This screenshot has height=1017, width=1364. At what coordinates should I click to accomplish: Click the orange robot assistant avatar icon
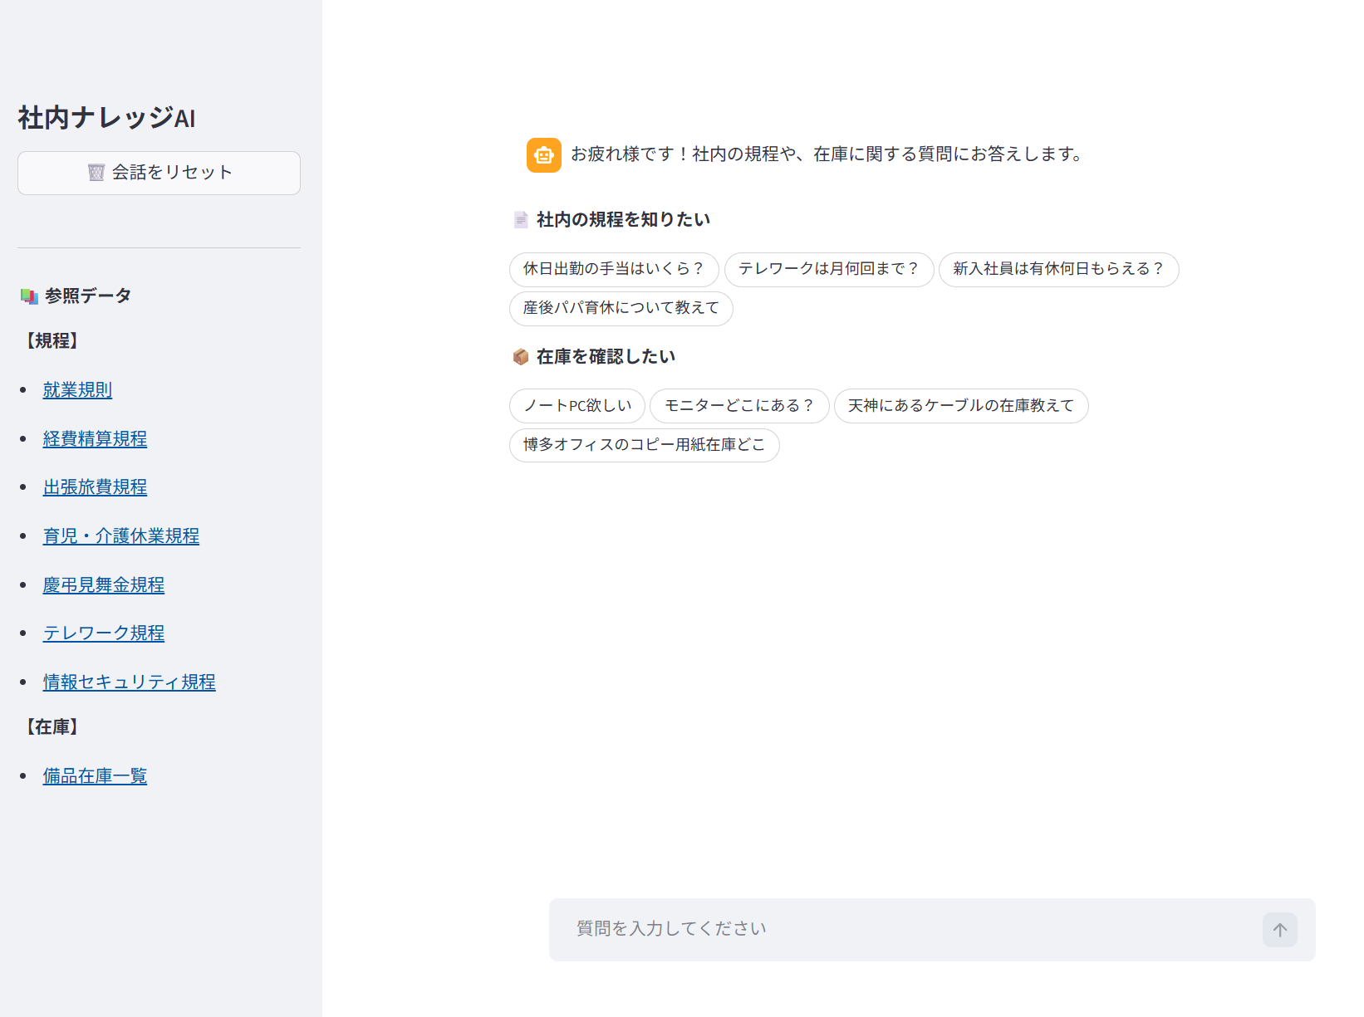(544, 155)
